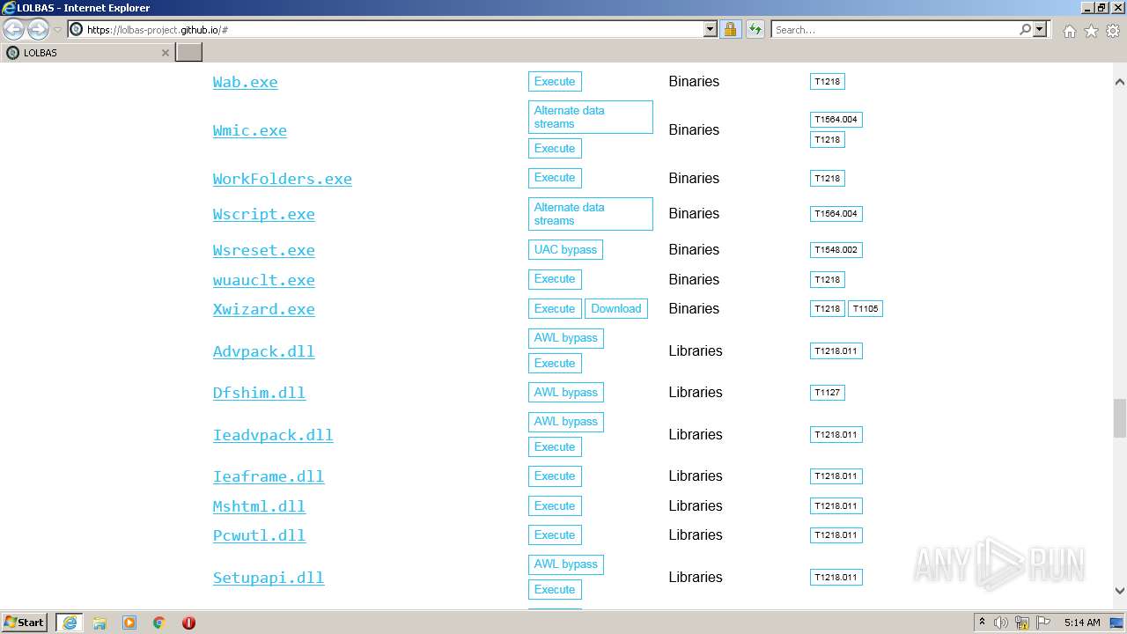Open Favorites star icon
Viewport: 1127px width, 634px height.
pos(1091,31)
